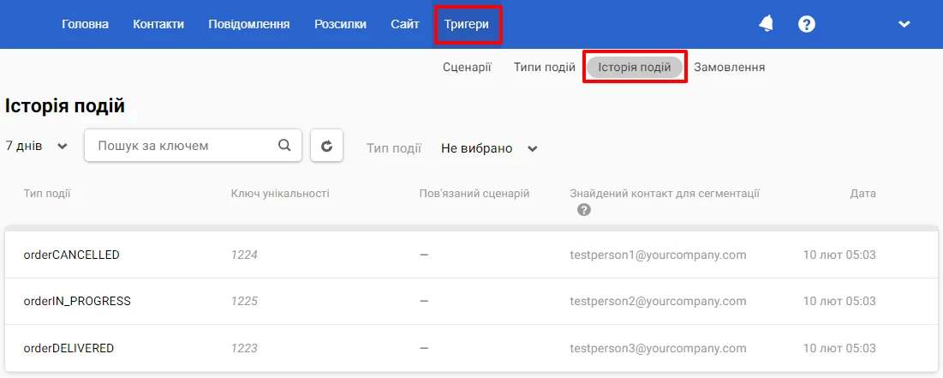Open the help question mark icon
The height and width of the screenshot is (378, 943).
pos(807,24)
